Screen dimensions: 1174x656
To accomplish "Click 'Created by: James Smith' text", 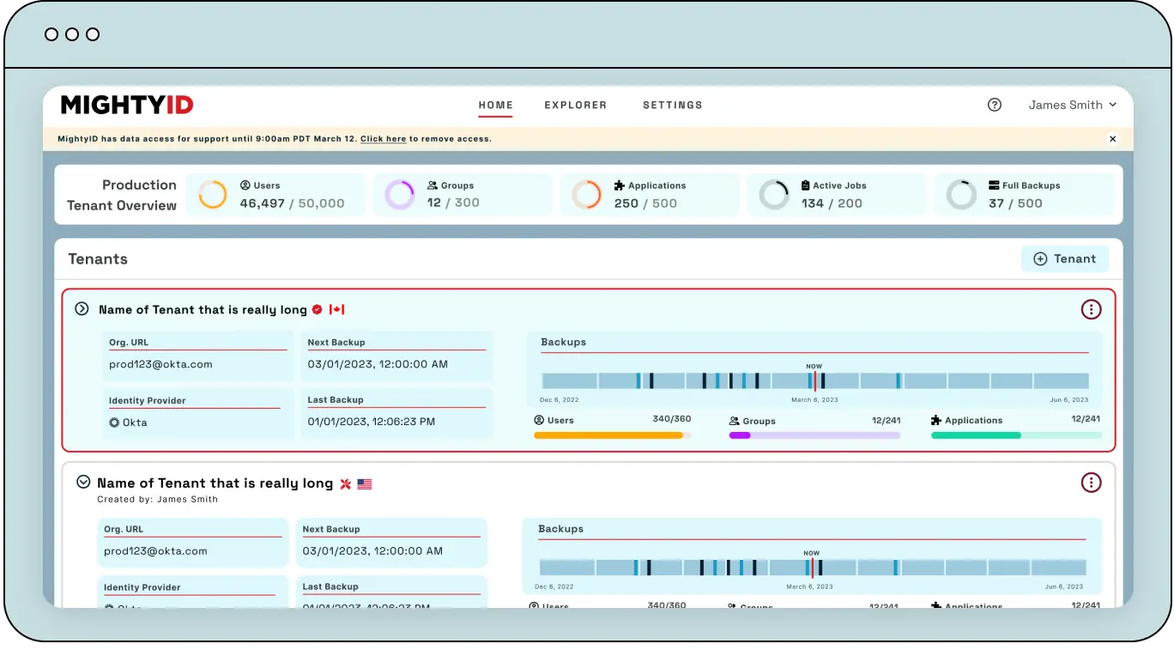I will (x=158, y=500).
